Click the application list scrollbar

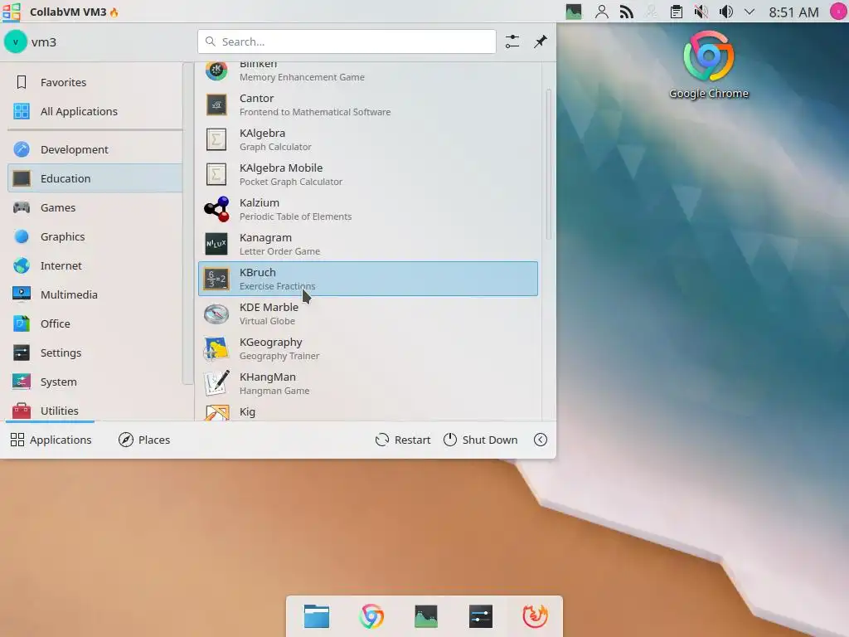(x=549, y=164)
